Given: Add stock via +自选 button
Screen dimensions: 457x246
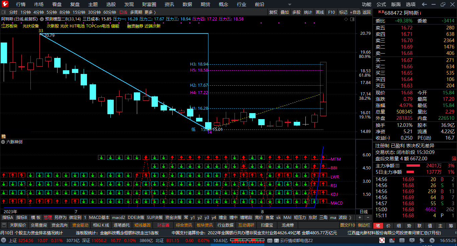Looking at the screenshot, I should tap(355, 12).
